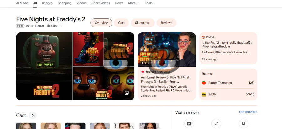Click the Rotten Tomatoes tomato icon
Viewport: 282px width, 129px height.
[204, 83]
